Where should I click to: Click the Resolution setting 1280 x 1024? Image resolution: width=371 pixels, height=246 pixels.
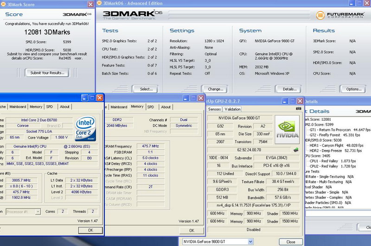coord(214,41)
